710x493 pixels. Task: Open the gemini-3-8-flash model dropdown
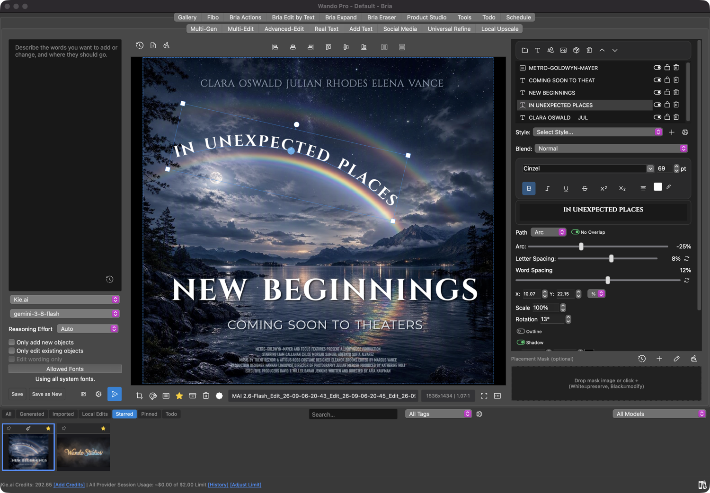(x=64, y=314)
